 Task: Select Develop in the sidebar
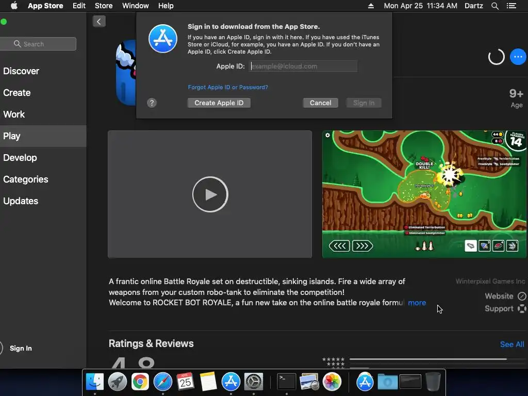43,158
